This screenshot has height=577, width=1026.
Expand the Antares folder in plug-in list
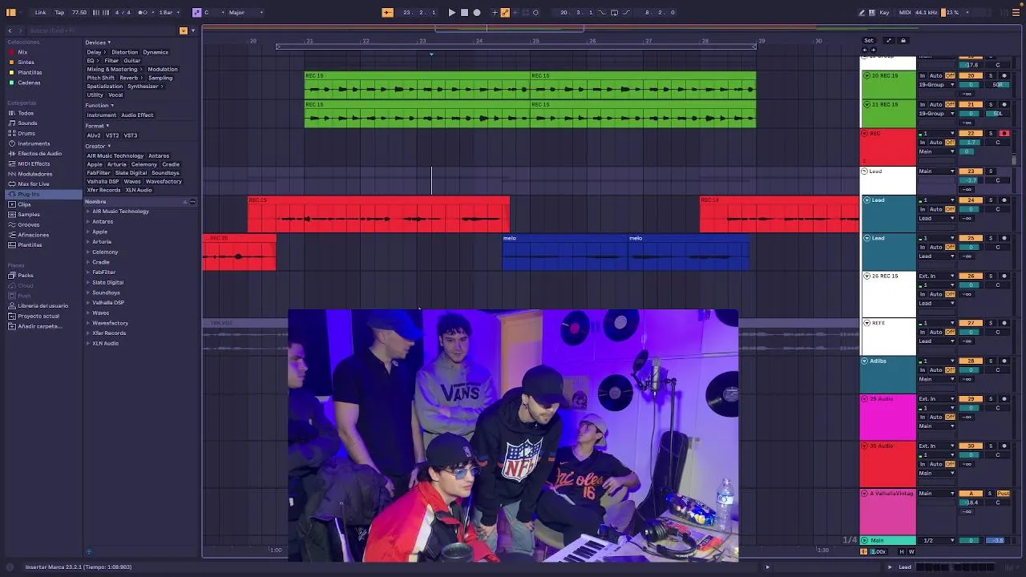tap(88, 221)
